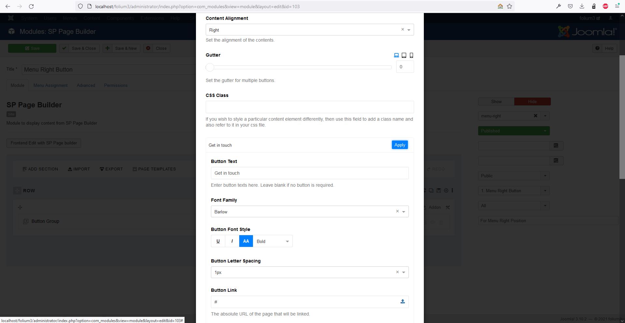This screenshot has width=625, height=323.
Task: Open Adblock Plus extension
Action: pyautogui.click(x=605, y=6)
